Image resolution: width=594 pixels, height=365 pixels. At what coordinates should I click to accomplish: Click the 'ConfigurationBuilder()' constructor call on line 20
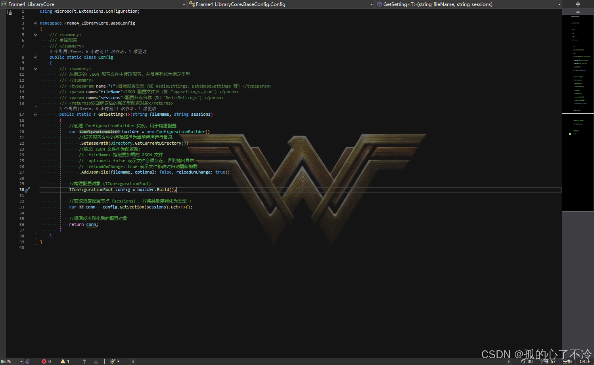point(183,132)
